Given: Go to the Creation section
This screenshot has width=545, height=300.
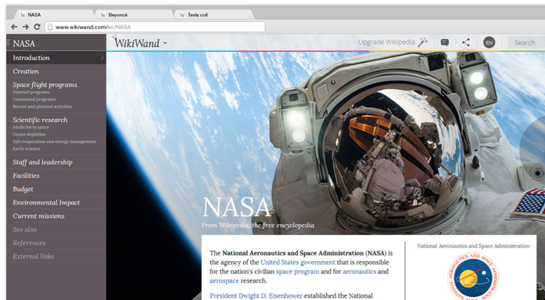Looking at the screenshot, I should [x=26, y=71].
